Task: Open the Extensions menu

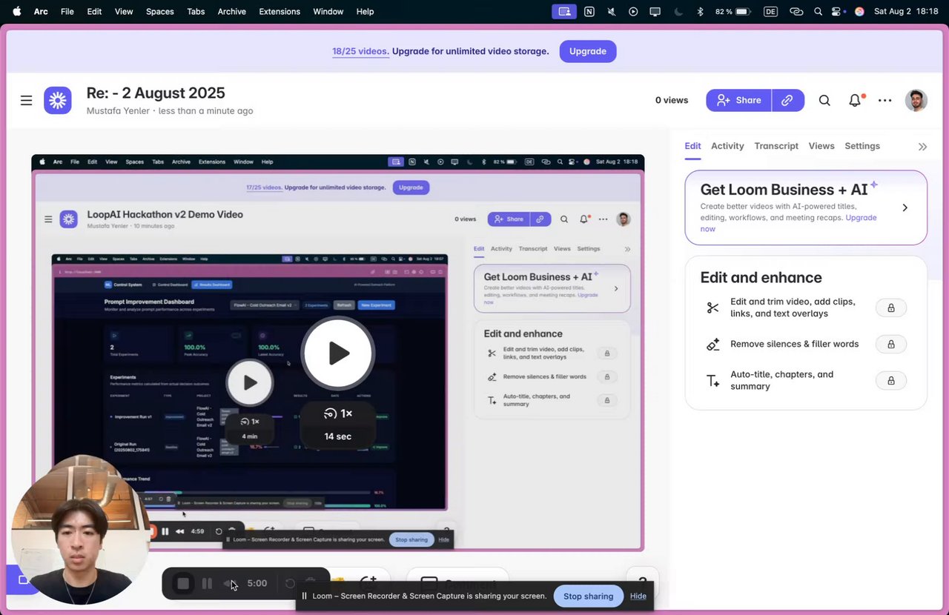Action: pos(280,11)
